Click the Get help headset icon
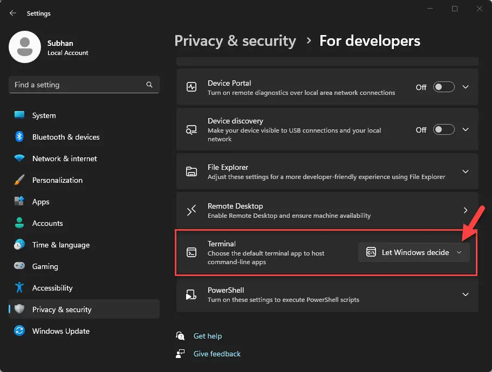This screenshot has width=492, height=372. [x=180, y=336]
